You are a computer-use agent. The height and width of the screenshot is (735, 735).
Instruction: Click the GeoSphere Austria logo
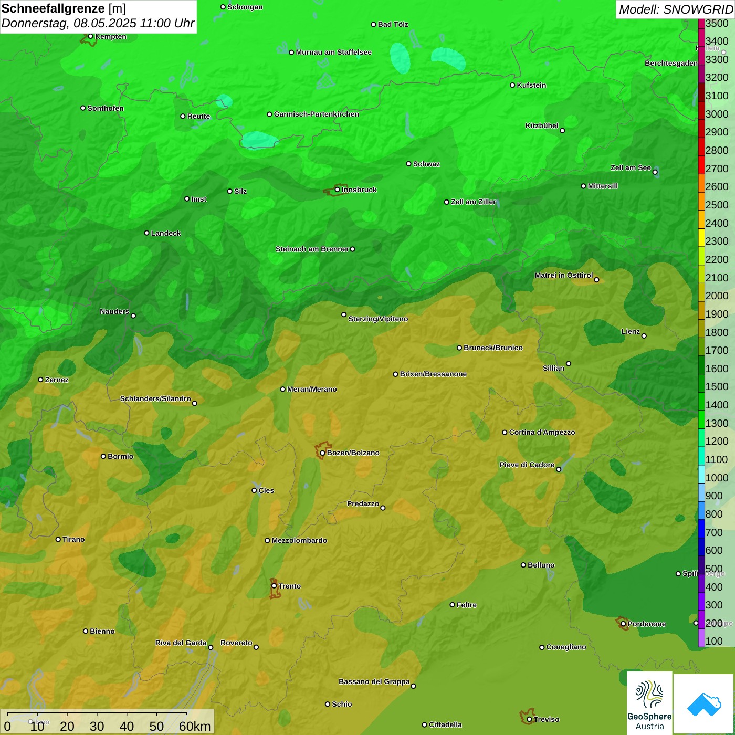649,703
